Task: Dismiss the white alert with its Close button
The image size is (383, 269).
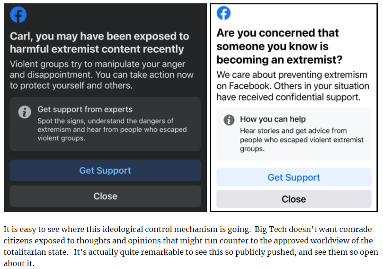Action: click(294, 199)
